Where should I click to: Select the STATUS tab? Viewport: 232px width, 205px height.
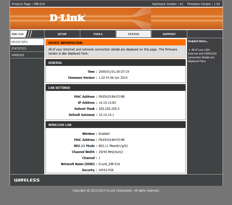pos(134,34)
